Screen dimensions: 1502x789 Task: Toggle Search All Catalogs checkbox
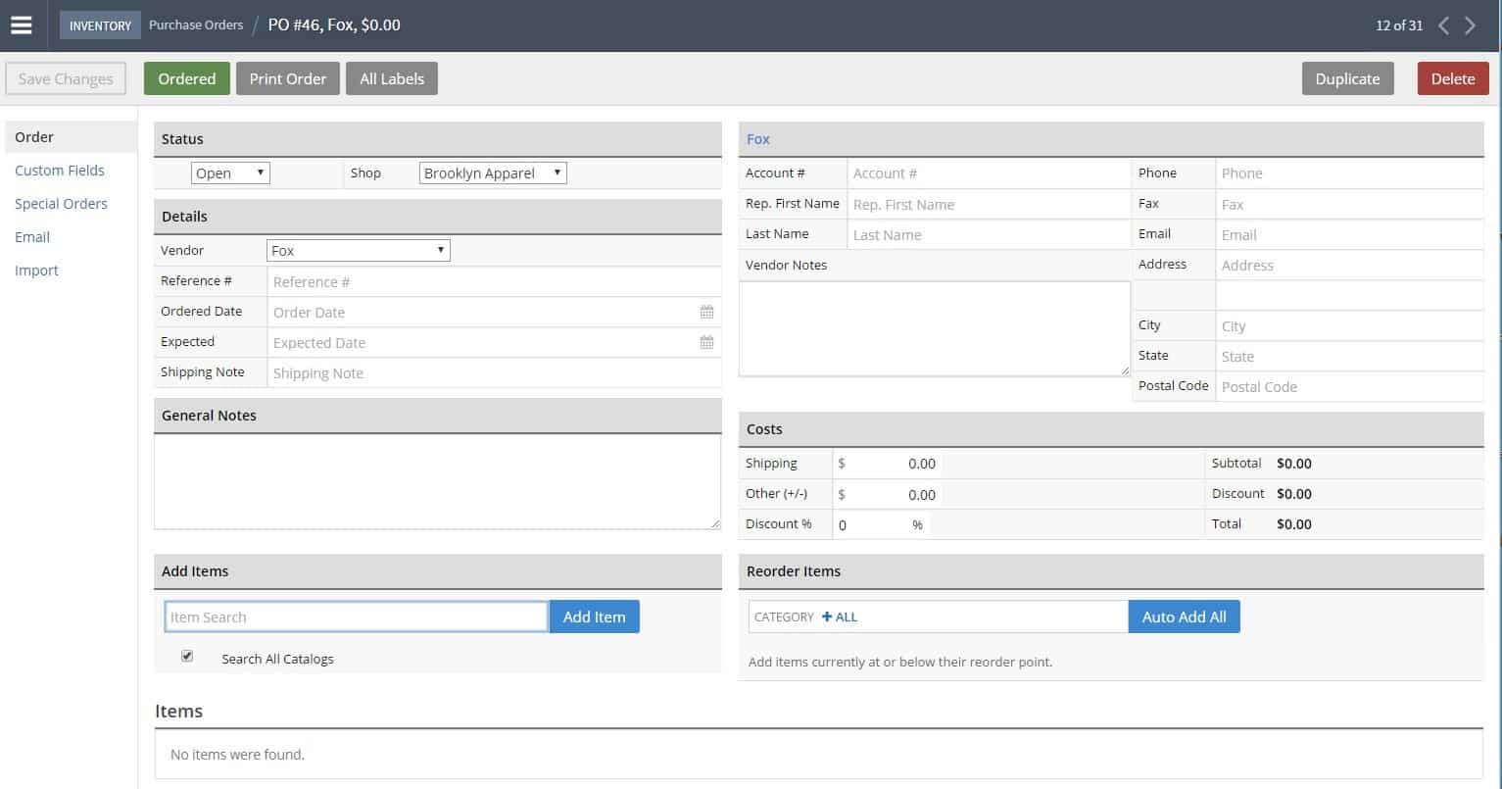tap(187, 657)
